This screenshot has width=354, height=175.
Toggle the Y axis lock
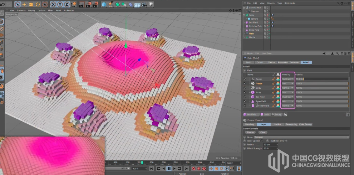pyautogui.click(x=60, y=4)
